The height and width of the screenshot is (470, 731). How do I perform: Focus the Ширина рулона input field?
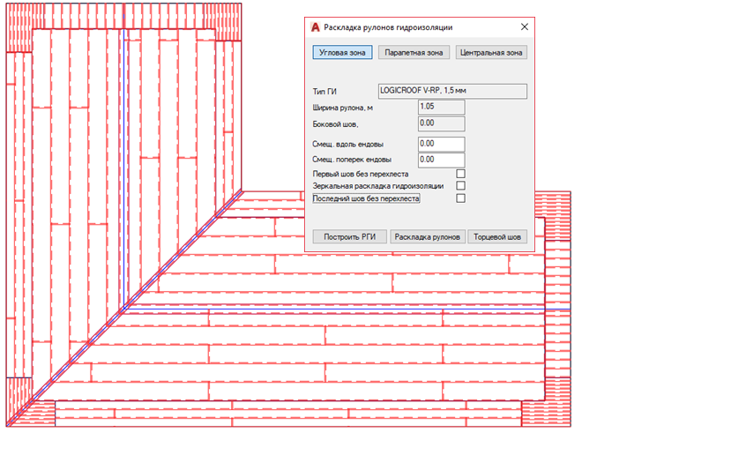point(441,107)
